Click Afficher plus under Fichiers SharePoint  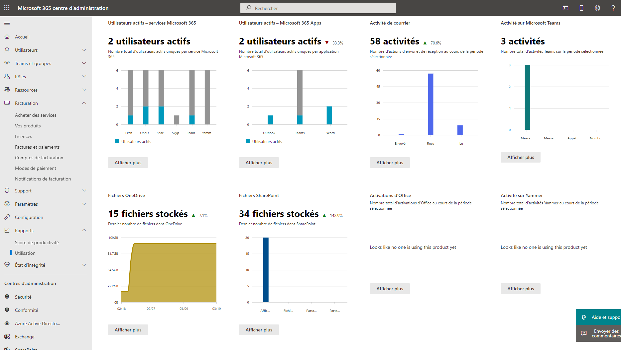(x=259, y=330)
